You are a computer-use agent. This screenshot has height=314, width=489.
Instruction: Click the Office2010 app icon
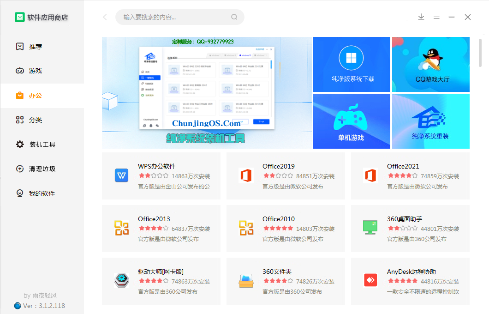(246, 228)
